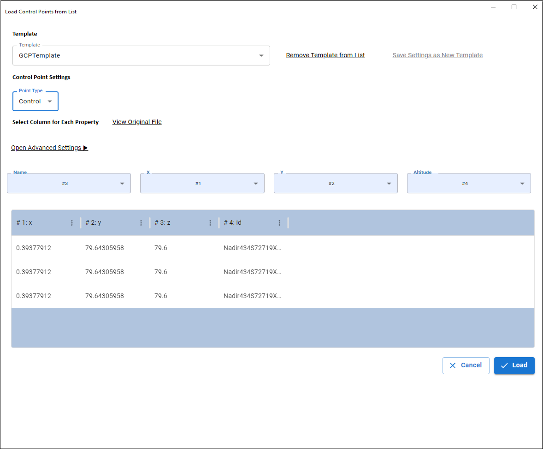Open column menu for # 4: id
Screen dimensions: 543x449
[279, 223]
